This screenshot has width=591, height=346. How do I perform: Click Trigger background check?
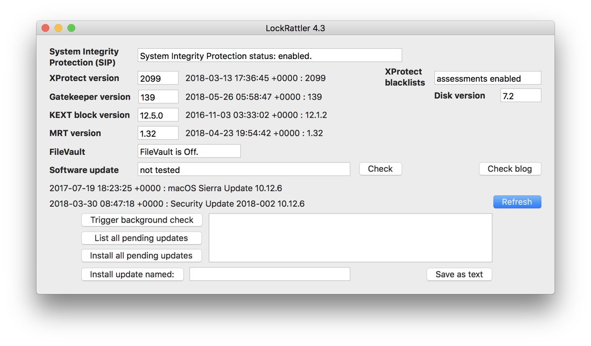coord(142,220)
